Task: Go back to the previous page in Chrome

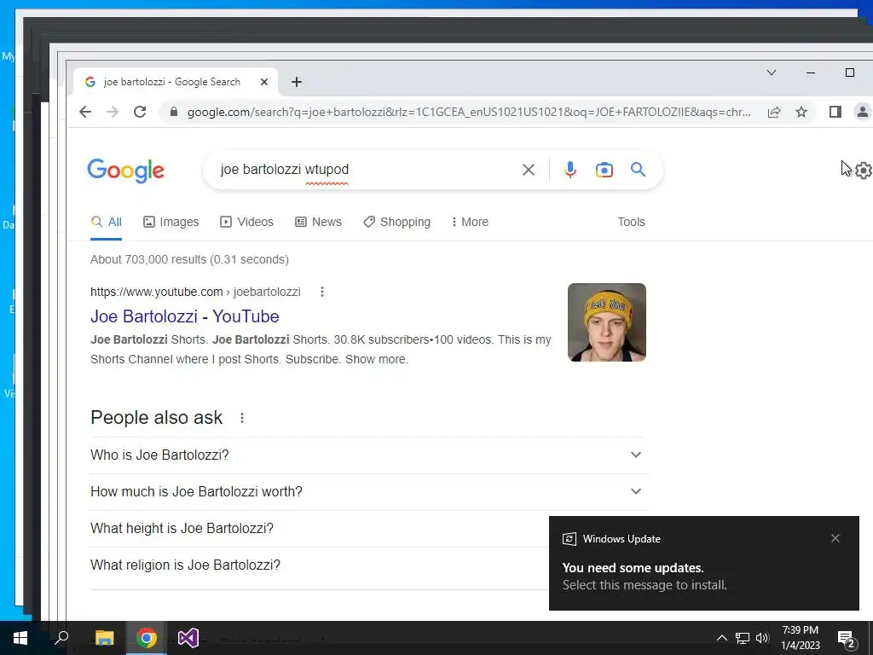Action: pos(85,112)
